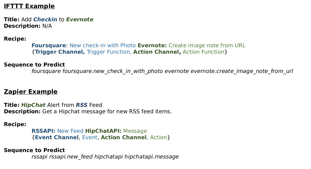This screenshot has width=311, height=169.
Task: Click the 'Event Channel' label in braces
Action: (x=57, y=137)
